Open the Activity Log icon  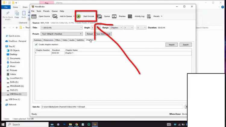click(x=130, y=16)
